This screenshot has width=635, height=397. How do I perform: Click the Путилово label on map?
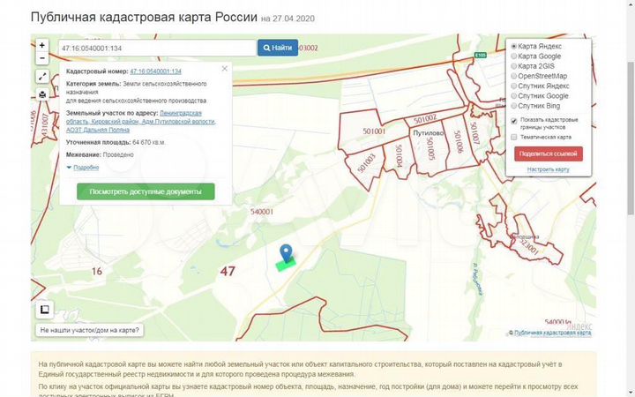click(x=428, y=133)
